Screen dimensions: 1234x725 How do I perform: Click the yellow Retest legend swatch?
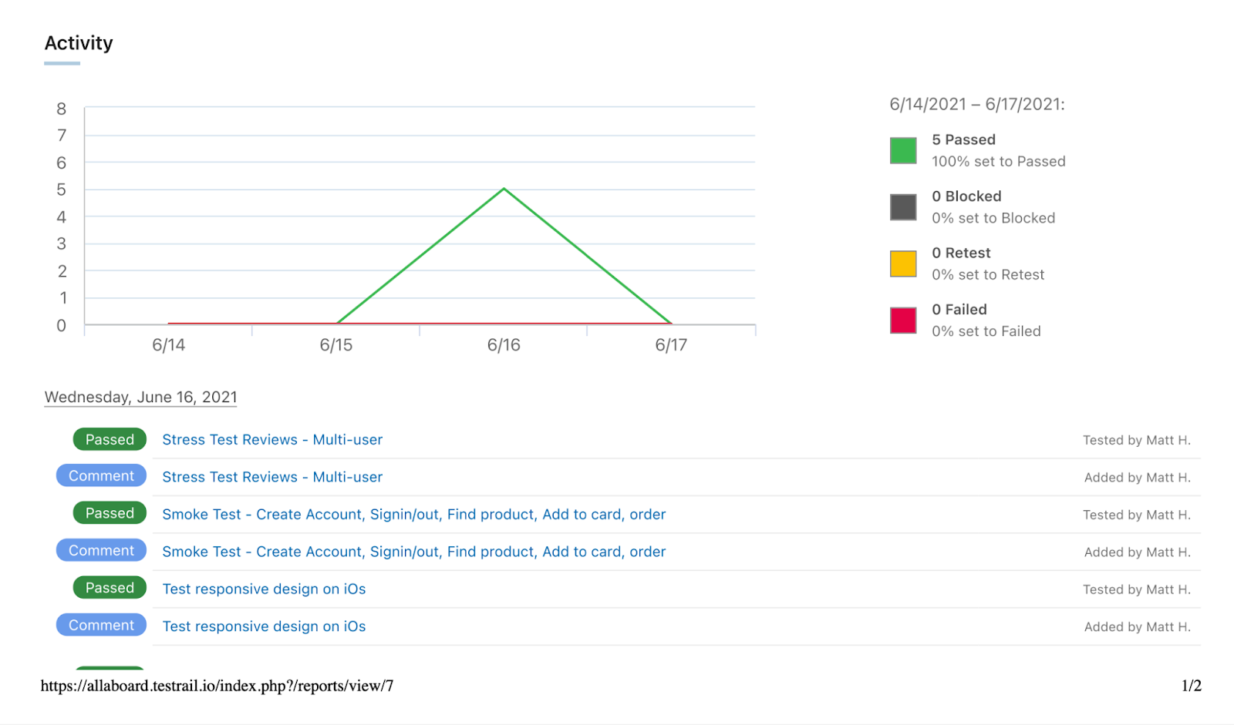(x=903, y=263)
